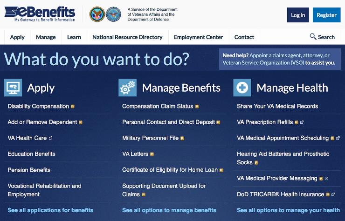Open Hearing Aid Batteries and Prosthetic Socks link
The height and width of the screenshot is (221, 345).
click(283, 158)
